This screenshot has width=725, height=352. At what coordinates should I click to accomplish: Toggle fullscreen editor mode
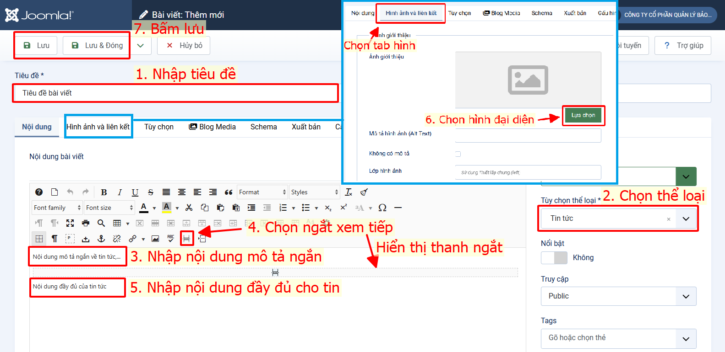[70, 223]
